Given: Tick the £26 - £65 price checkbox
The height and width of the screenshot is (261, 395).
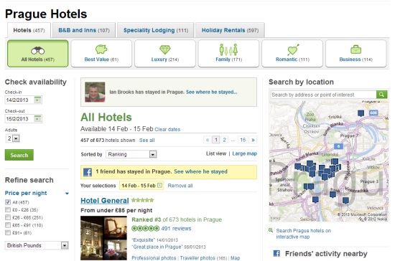Looking at the screenshot, I should [x=8, y=217].
